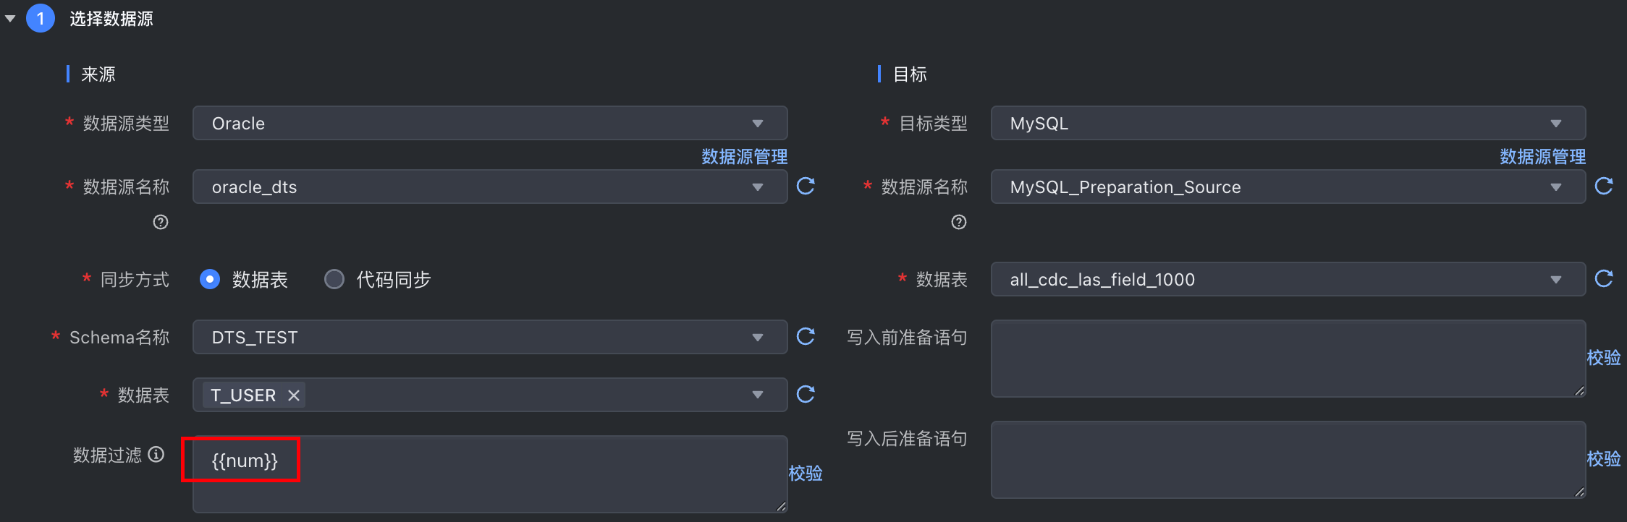The width and height of the screenshot is (1627, 522).
Task: Remove the T_USER tag from 数据表
Action: click(x=294, y=395)
